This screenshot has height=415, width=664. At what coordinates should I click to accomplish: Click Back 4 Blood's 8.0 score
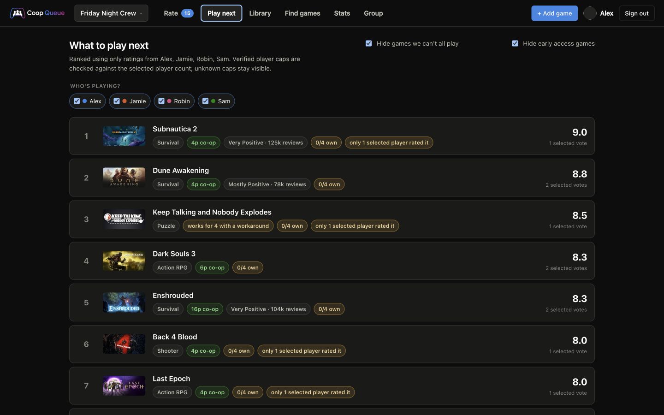tap(580, 340)
